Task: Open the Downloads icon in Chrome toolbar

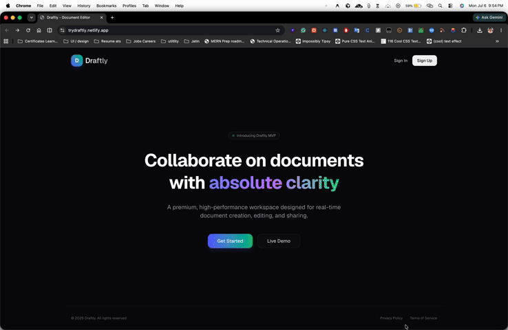Action: pos(480,30)
